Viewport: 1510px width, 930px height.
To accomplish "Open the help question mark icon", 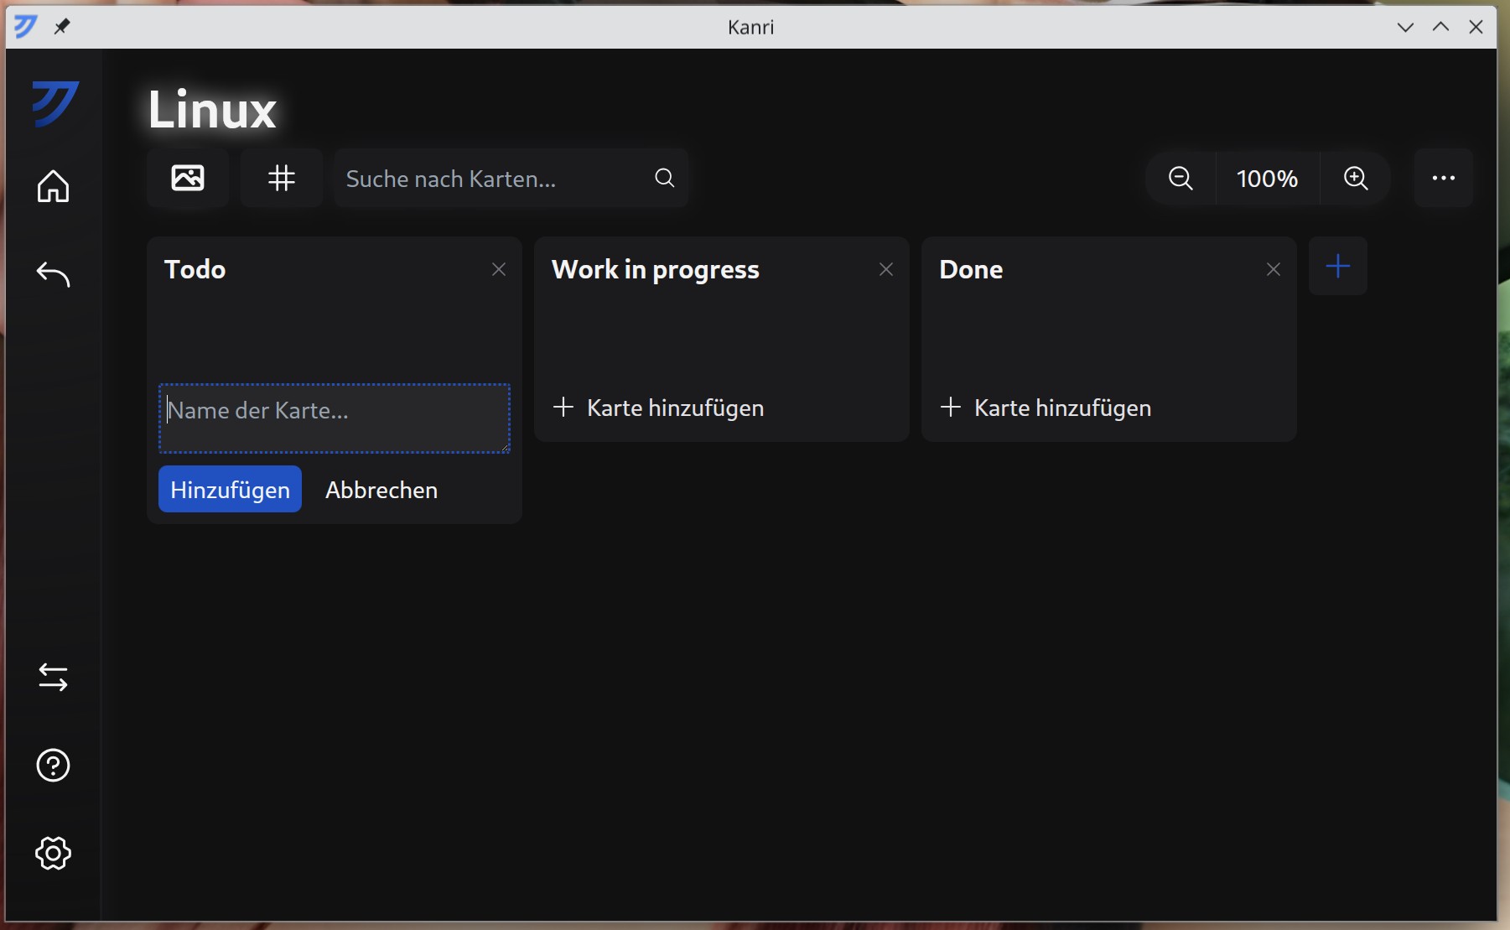I will pyautogui.click(x=53, y=766).
